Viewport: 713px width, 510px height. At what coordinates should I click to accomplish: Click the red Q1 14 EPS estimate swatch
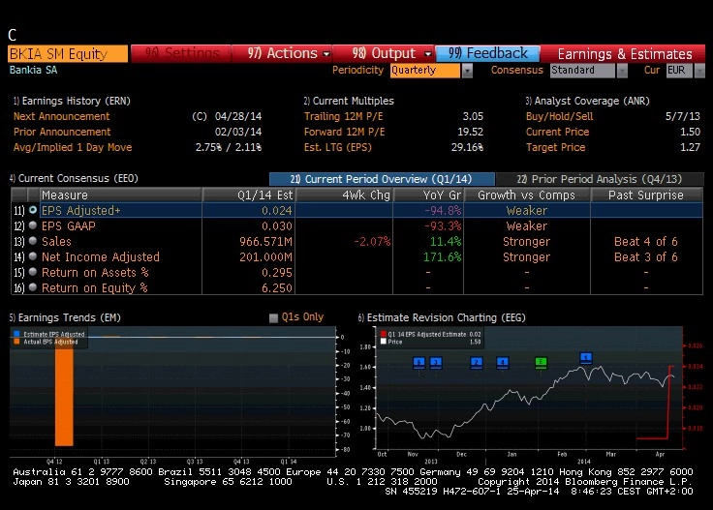[384, 334]
